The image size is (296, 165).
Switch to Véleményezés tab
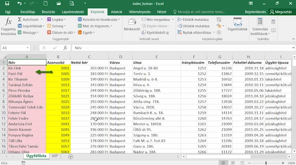click(x=140, y=12)
